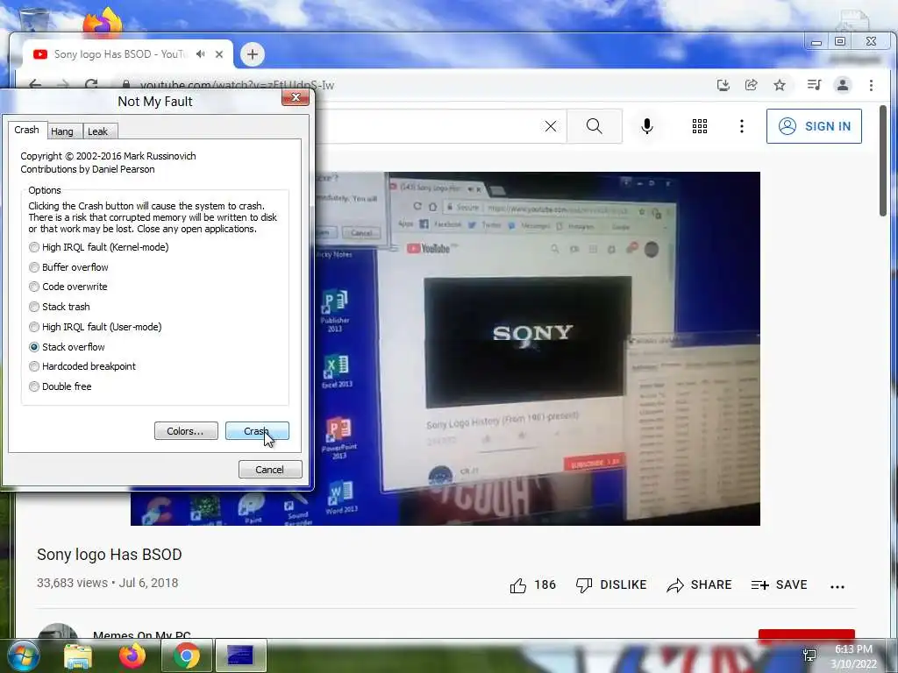Clear the YouTube search box
898x673 pixels.
551,126
